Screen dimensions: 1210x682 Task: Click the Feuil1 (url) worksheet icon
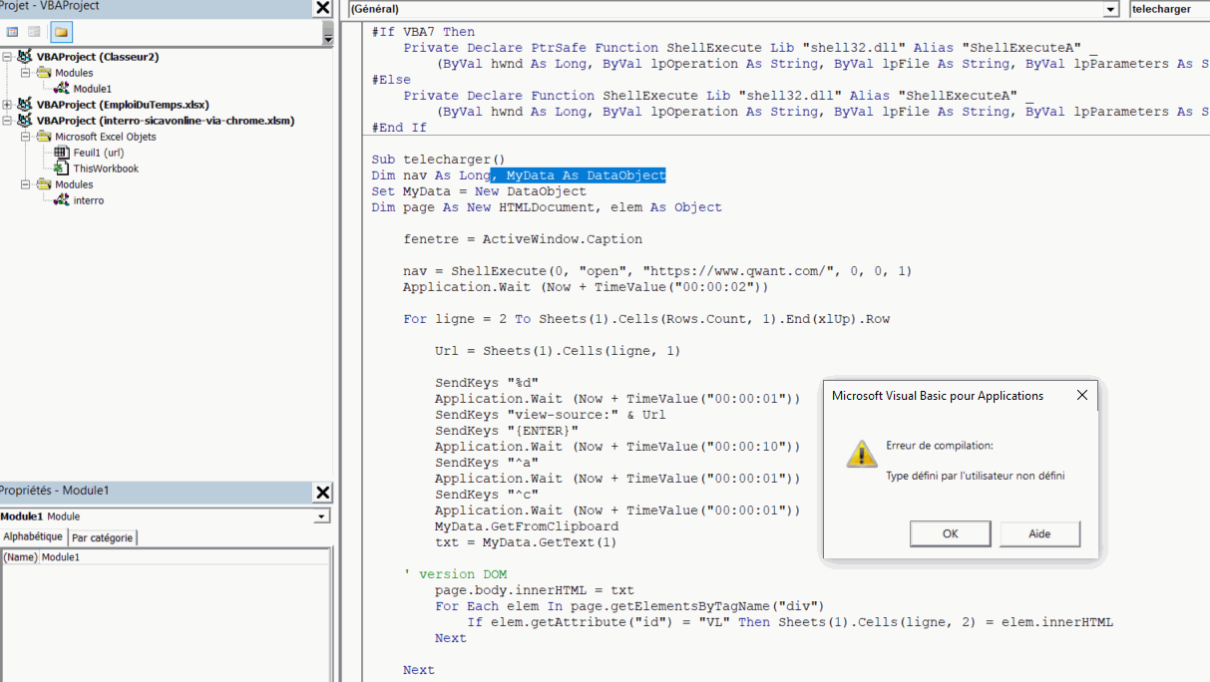tap(62, 153)
